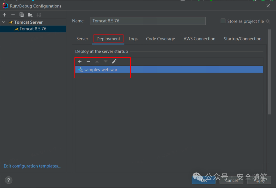Screen dimensions: 276x188
Task: Confirm with the OK button
Action: point(203,180)
